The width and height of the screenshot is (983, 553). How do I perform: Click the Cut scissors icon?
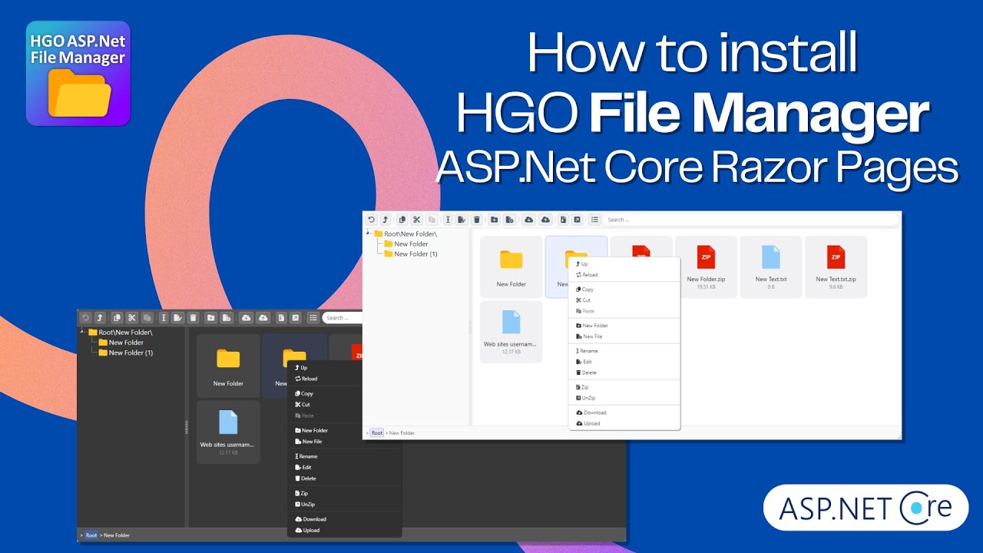pos(416,219)
